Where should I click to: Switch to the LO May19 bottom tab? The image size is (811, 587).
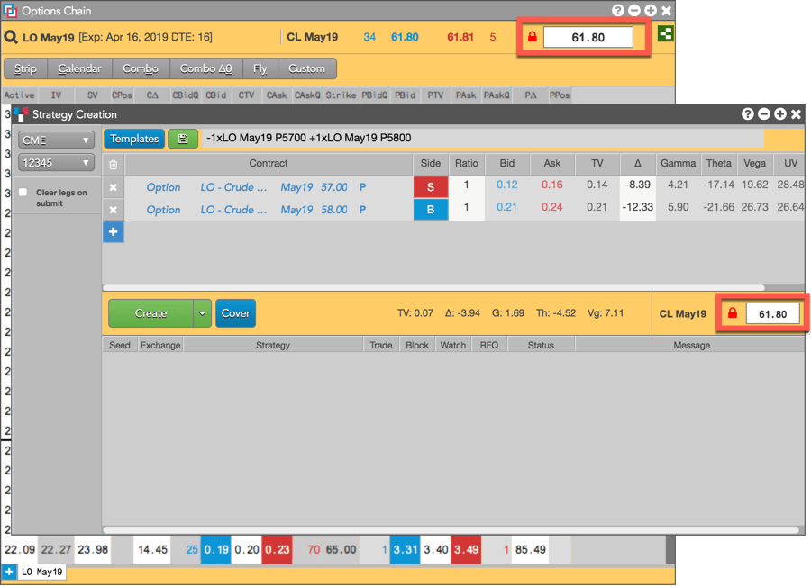point(41,572)
